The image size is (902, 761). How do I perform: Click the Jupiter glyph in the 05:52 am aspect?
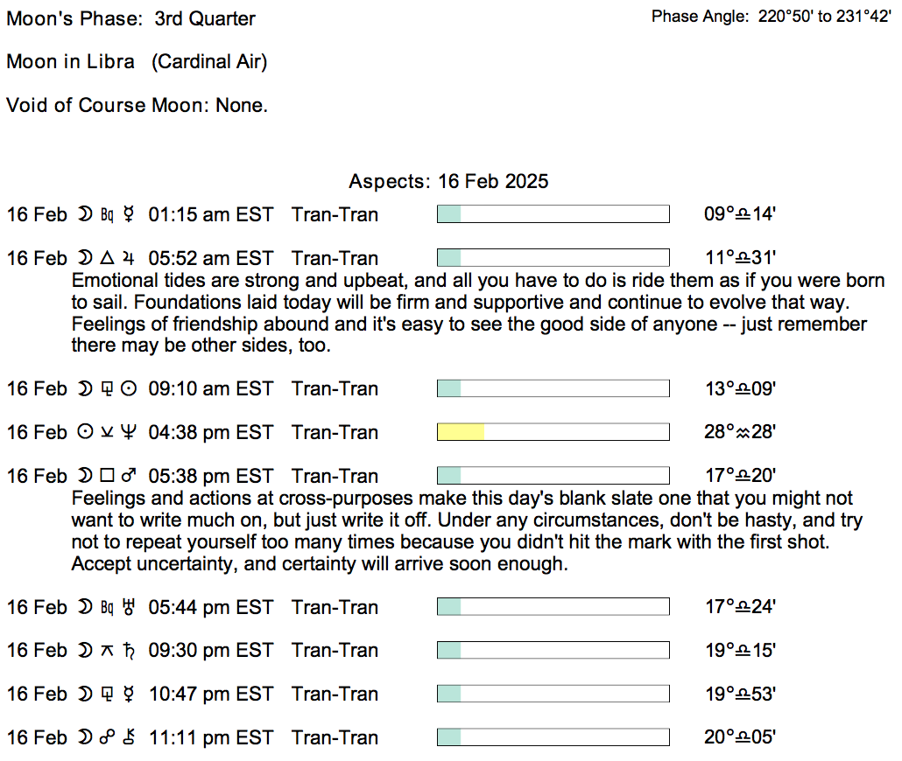tap(130, 258)
